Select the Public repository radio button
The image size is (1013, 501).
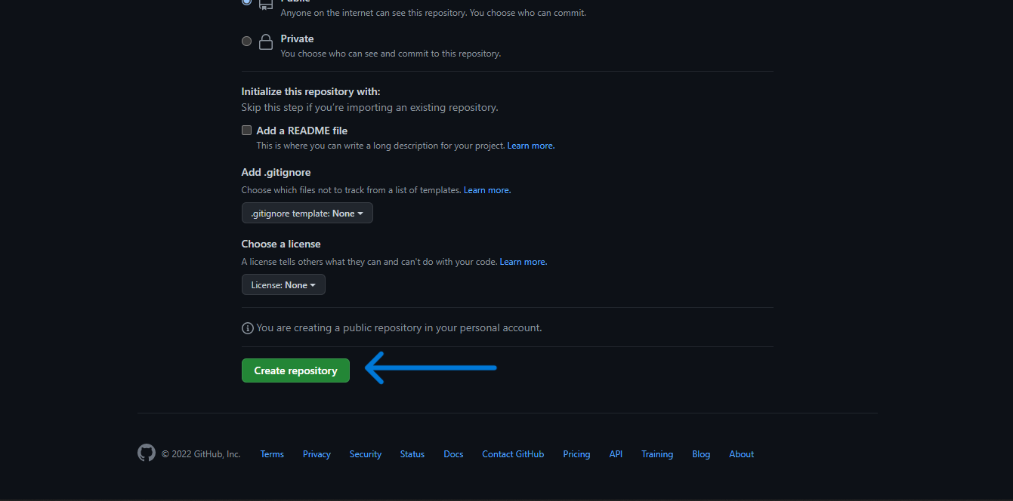(246, 2)
